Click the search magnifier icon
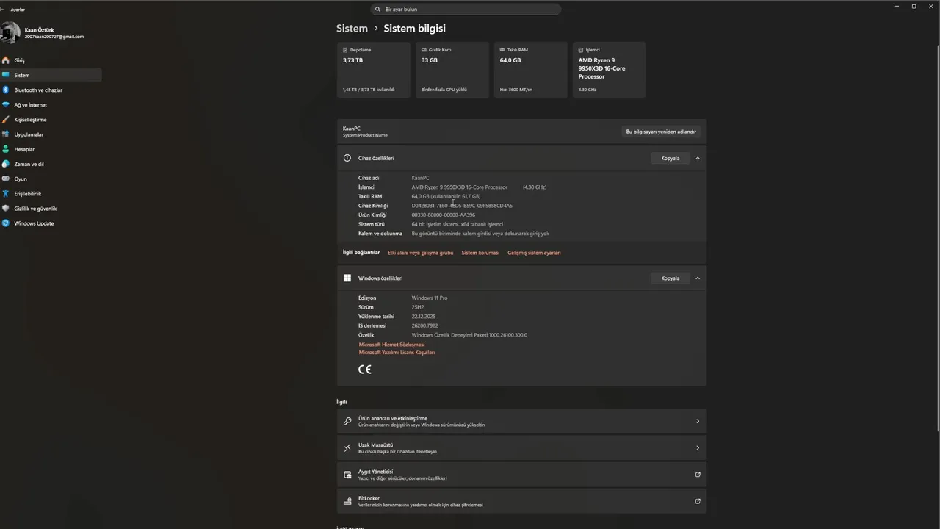The image size is (940, 529). 378,10
